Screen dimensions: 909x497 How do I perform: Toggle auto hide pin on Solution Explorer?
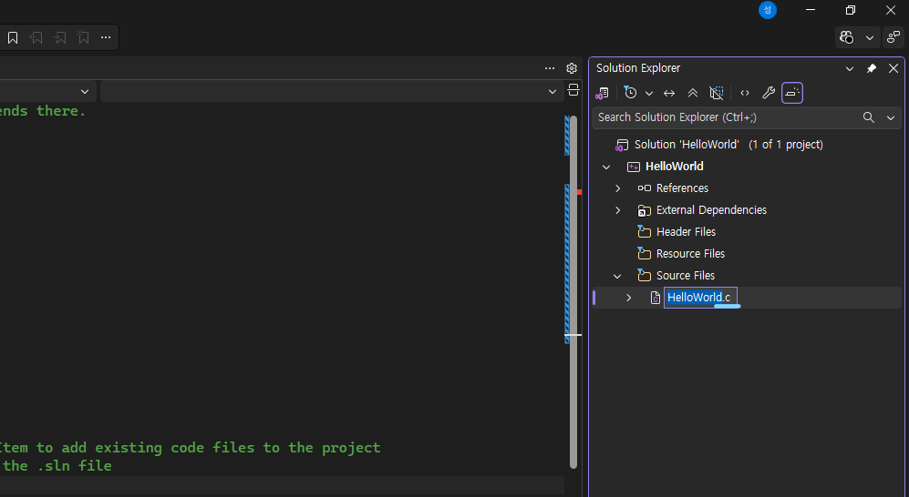(872, 68)
